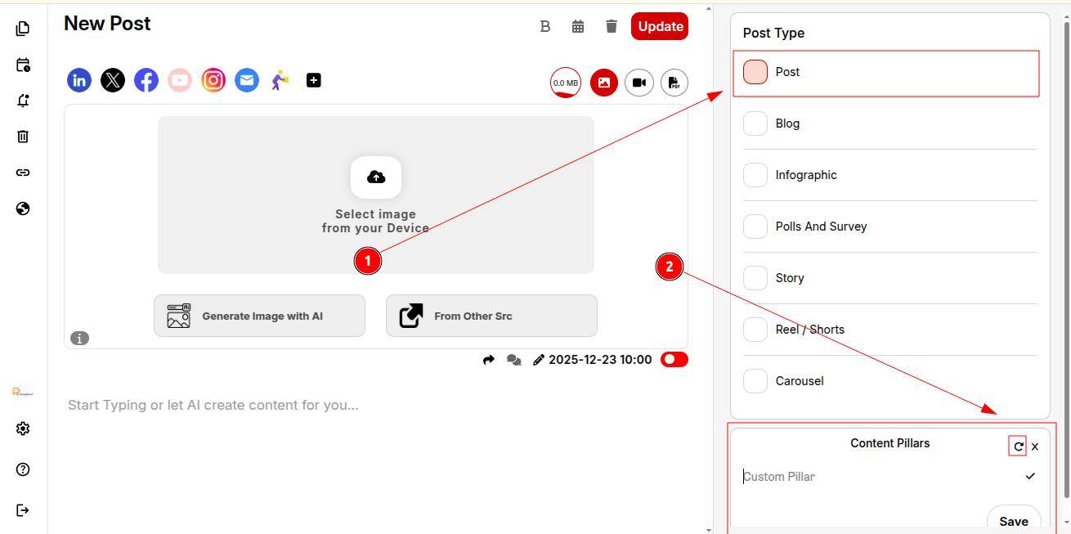The width and height of the screenshot is (1071, 534).
Task: Click Generate Image with AI button
Action: [x=259, y=316]
